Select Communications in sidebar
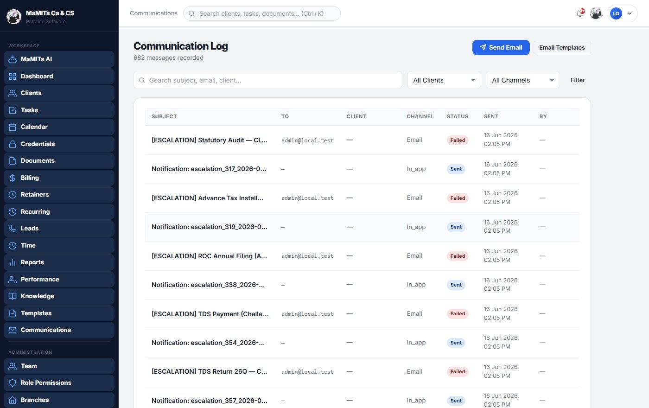Viewport: 649px width, 408px height. pos(59,330)
